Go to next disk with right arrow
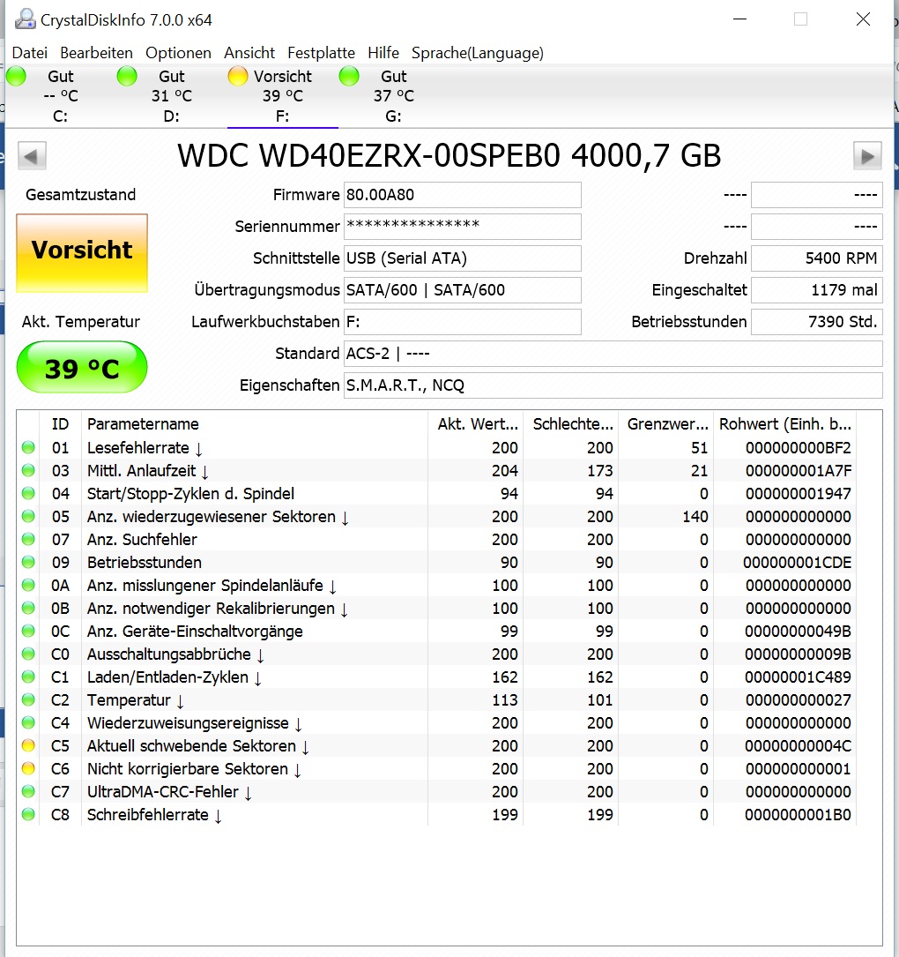 867,155
